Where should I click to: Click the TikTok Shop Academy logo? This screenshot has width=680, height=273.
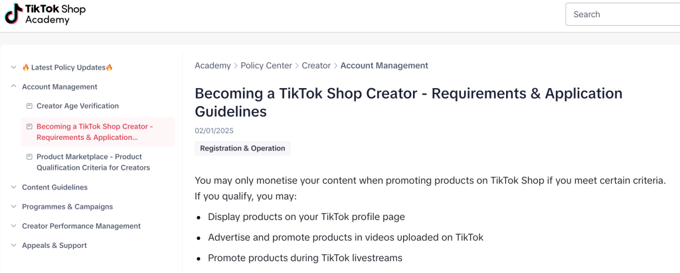45,14
